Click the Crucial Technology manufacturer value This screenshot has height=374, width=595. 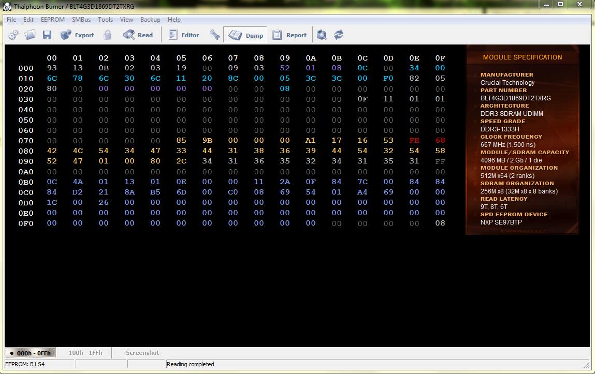(507, 83)
